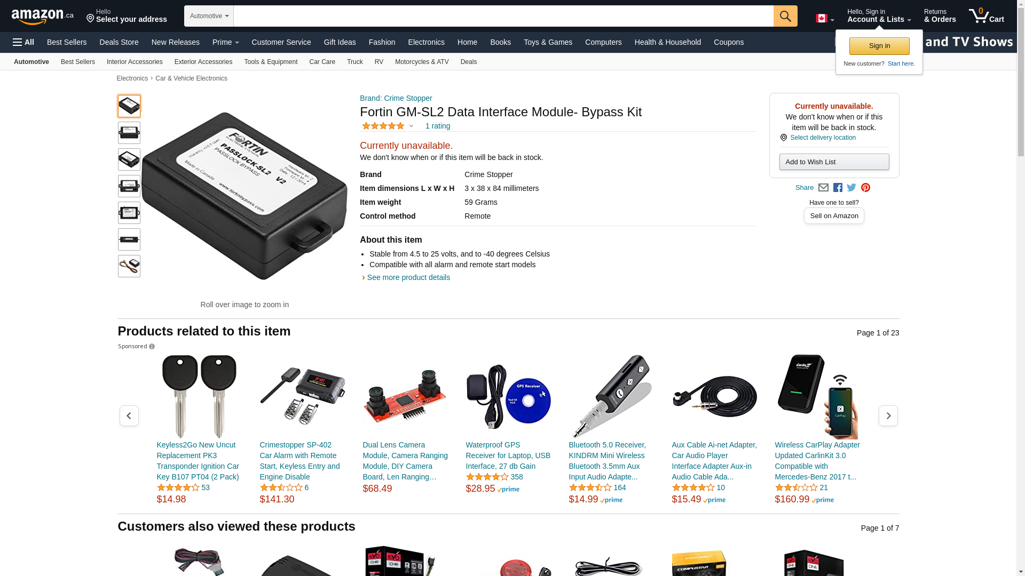Image resolution: width=1025 pixels, height=576 pixels.
Task: Expand the star rating breakdown chevron
Action: 411,126
